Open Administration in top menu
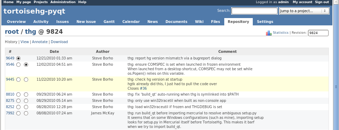339x130 pixels. pyautogui.click(x=63, y=2)
